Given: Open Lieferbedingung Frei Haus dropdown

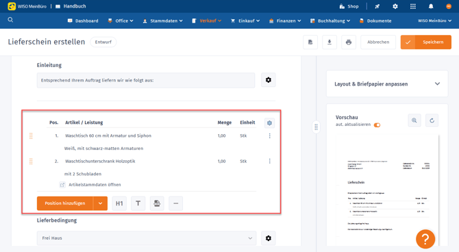Looking at the screenshot, I should click(x=147, y=238).
